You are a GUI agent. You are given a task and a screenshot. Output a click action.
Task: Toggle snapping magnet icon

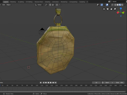click(x=50, y=5)
